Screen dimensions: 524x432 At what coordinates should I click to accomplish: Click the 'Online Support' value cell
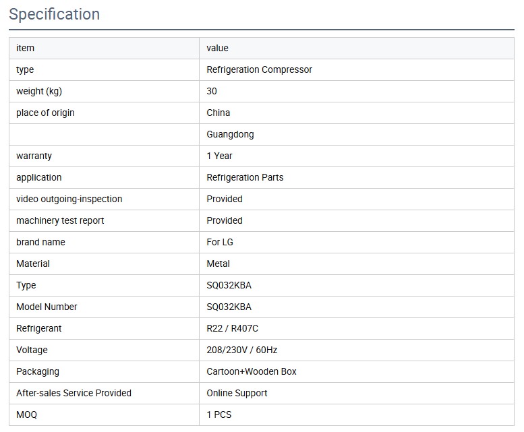(x=237, y=393)
